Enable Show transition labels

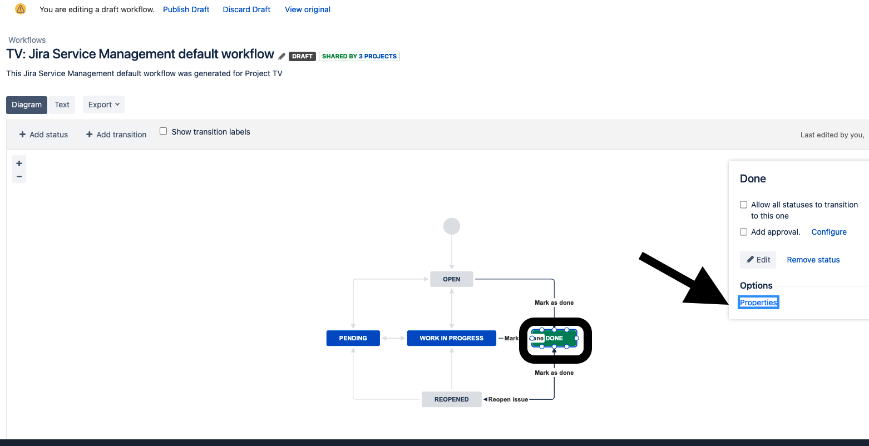[x=163, y=130]
